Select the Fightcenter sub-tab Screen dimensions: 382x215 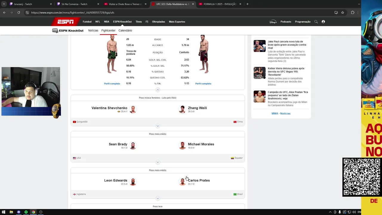108,30
